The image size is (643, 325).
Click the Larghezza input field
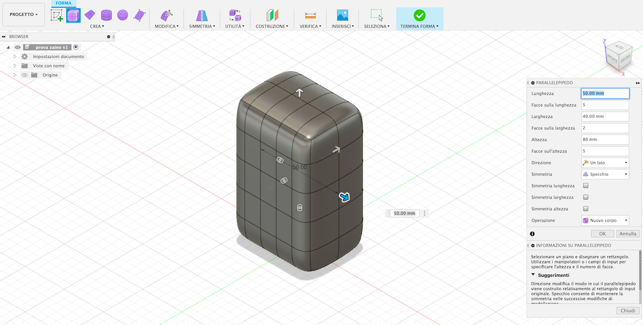coord(605,116)
